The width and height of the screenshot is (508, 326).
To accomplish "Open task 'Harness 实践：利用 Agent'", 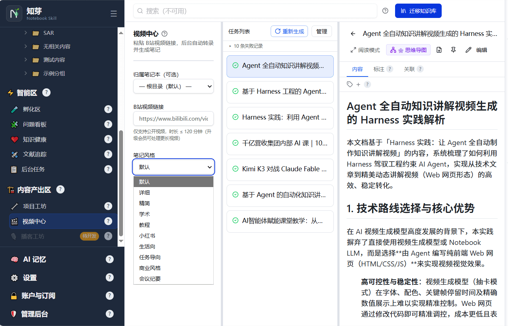I will (x=280, y=117).
